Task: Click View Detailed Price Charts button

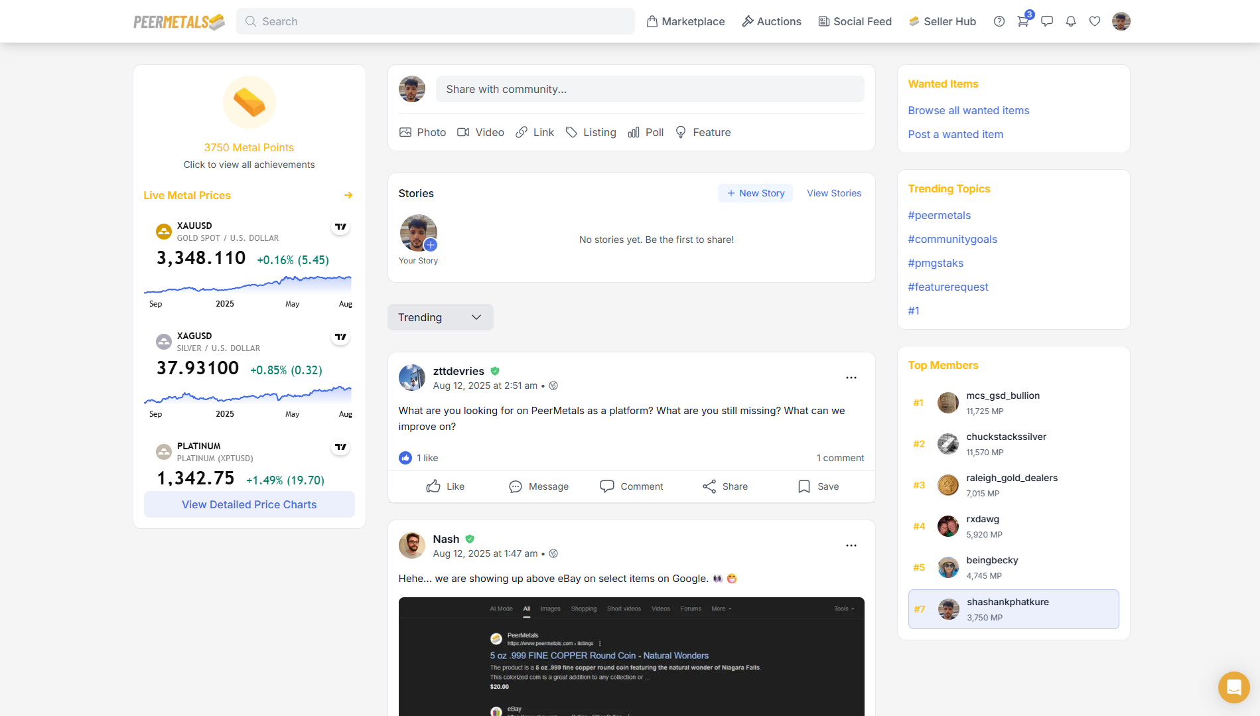Action: click(249, 504)
